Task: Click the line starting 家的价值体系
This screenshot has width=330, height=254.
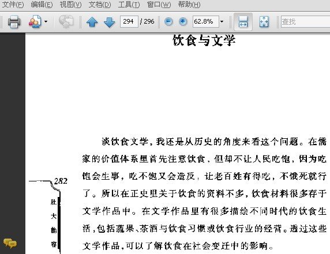Action: [x=204, y=159]
